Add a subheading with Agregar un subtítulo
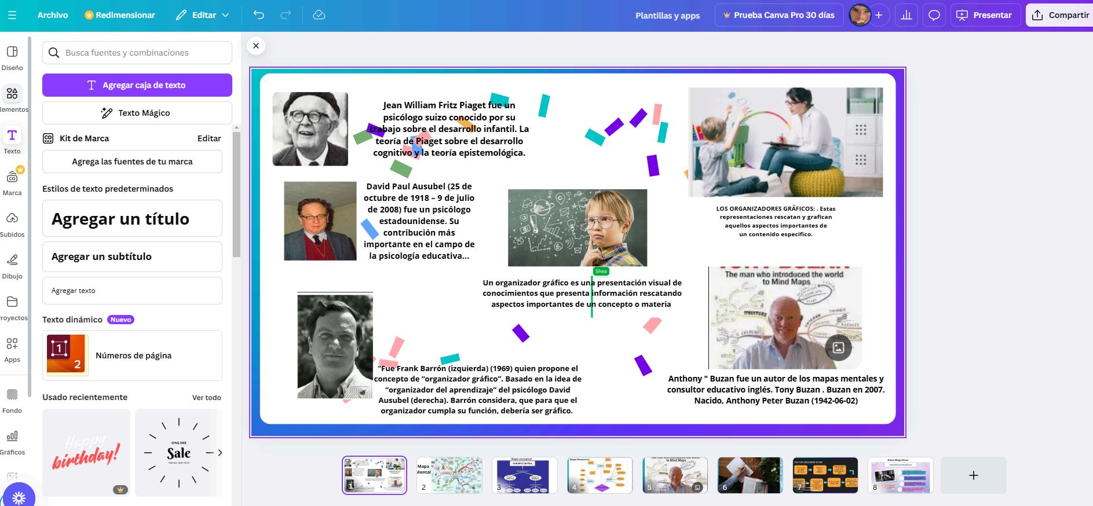The image size is (1093, 506). click(132, 256)
